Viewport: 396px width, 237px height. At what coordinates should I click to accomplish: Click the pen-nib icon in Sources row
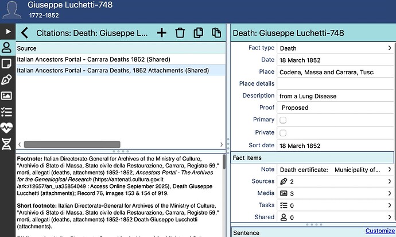coord(284,181)
